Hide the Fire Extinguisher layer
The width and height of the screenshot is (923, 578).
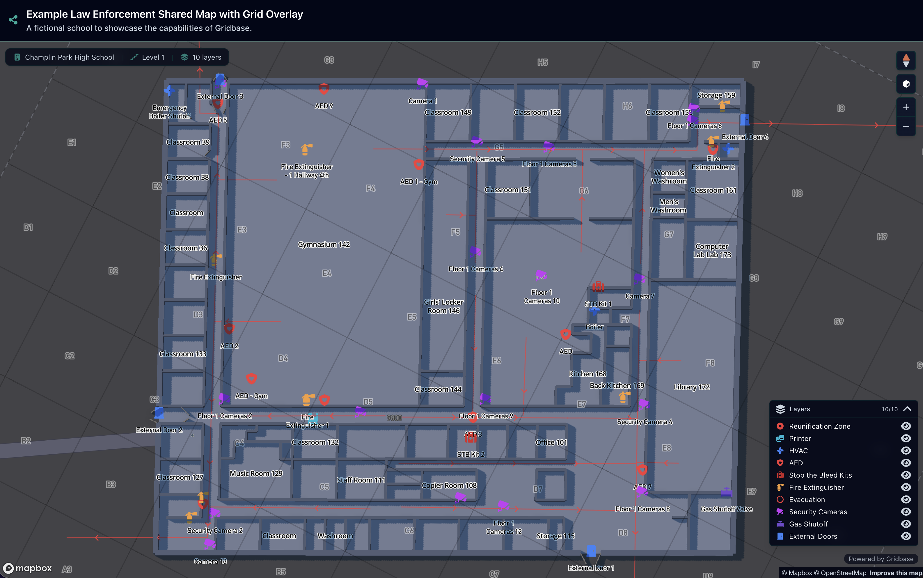point(906,487)
